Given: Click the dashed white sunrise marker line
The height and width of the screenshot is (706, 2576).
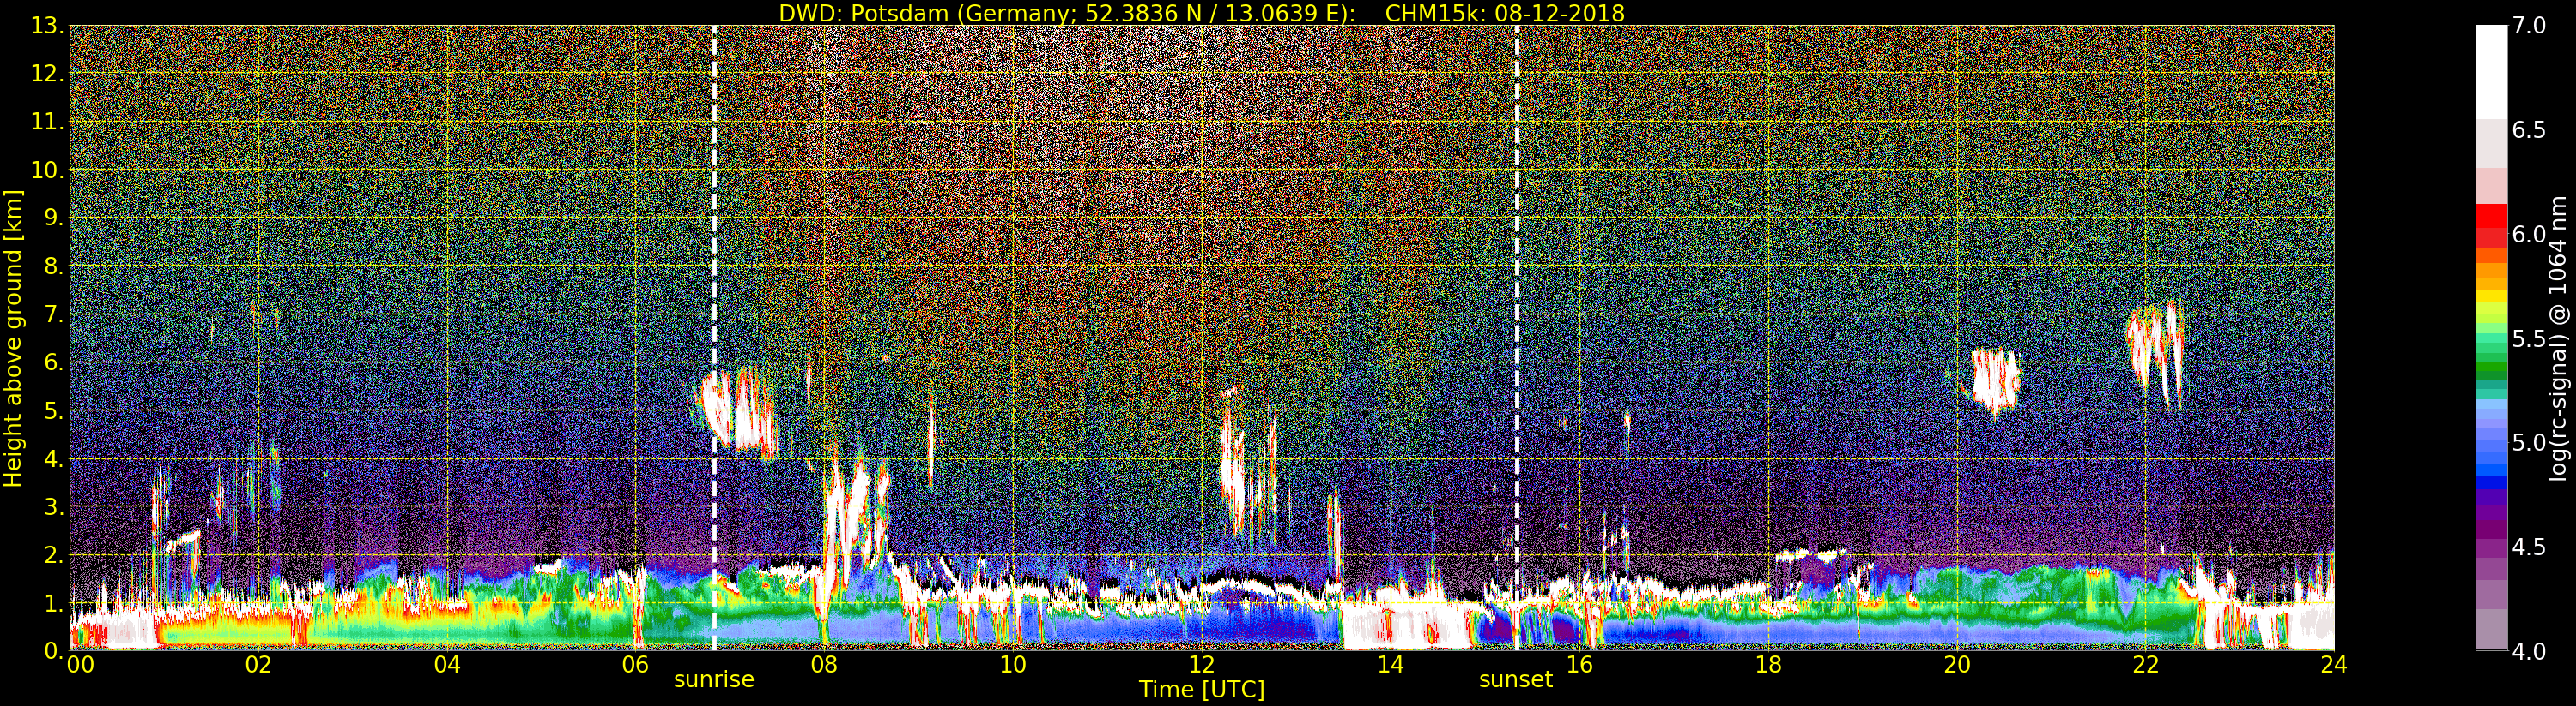Looking at the screenshot, I should pos(714,338).
